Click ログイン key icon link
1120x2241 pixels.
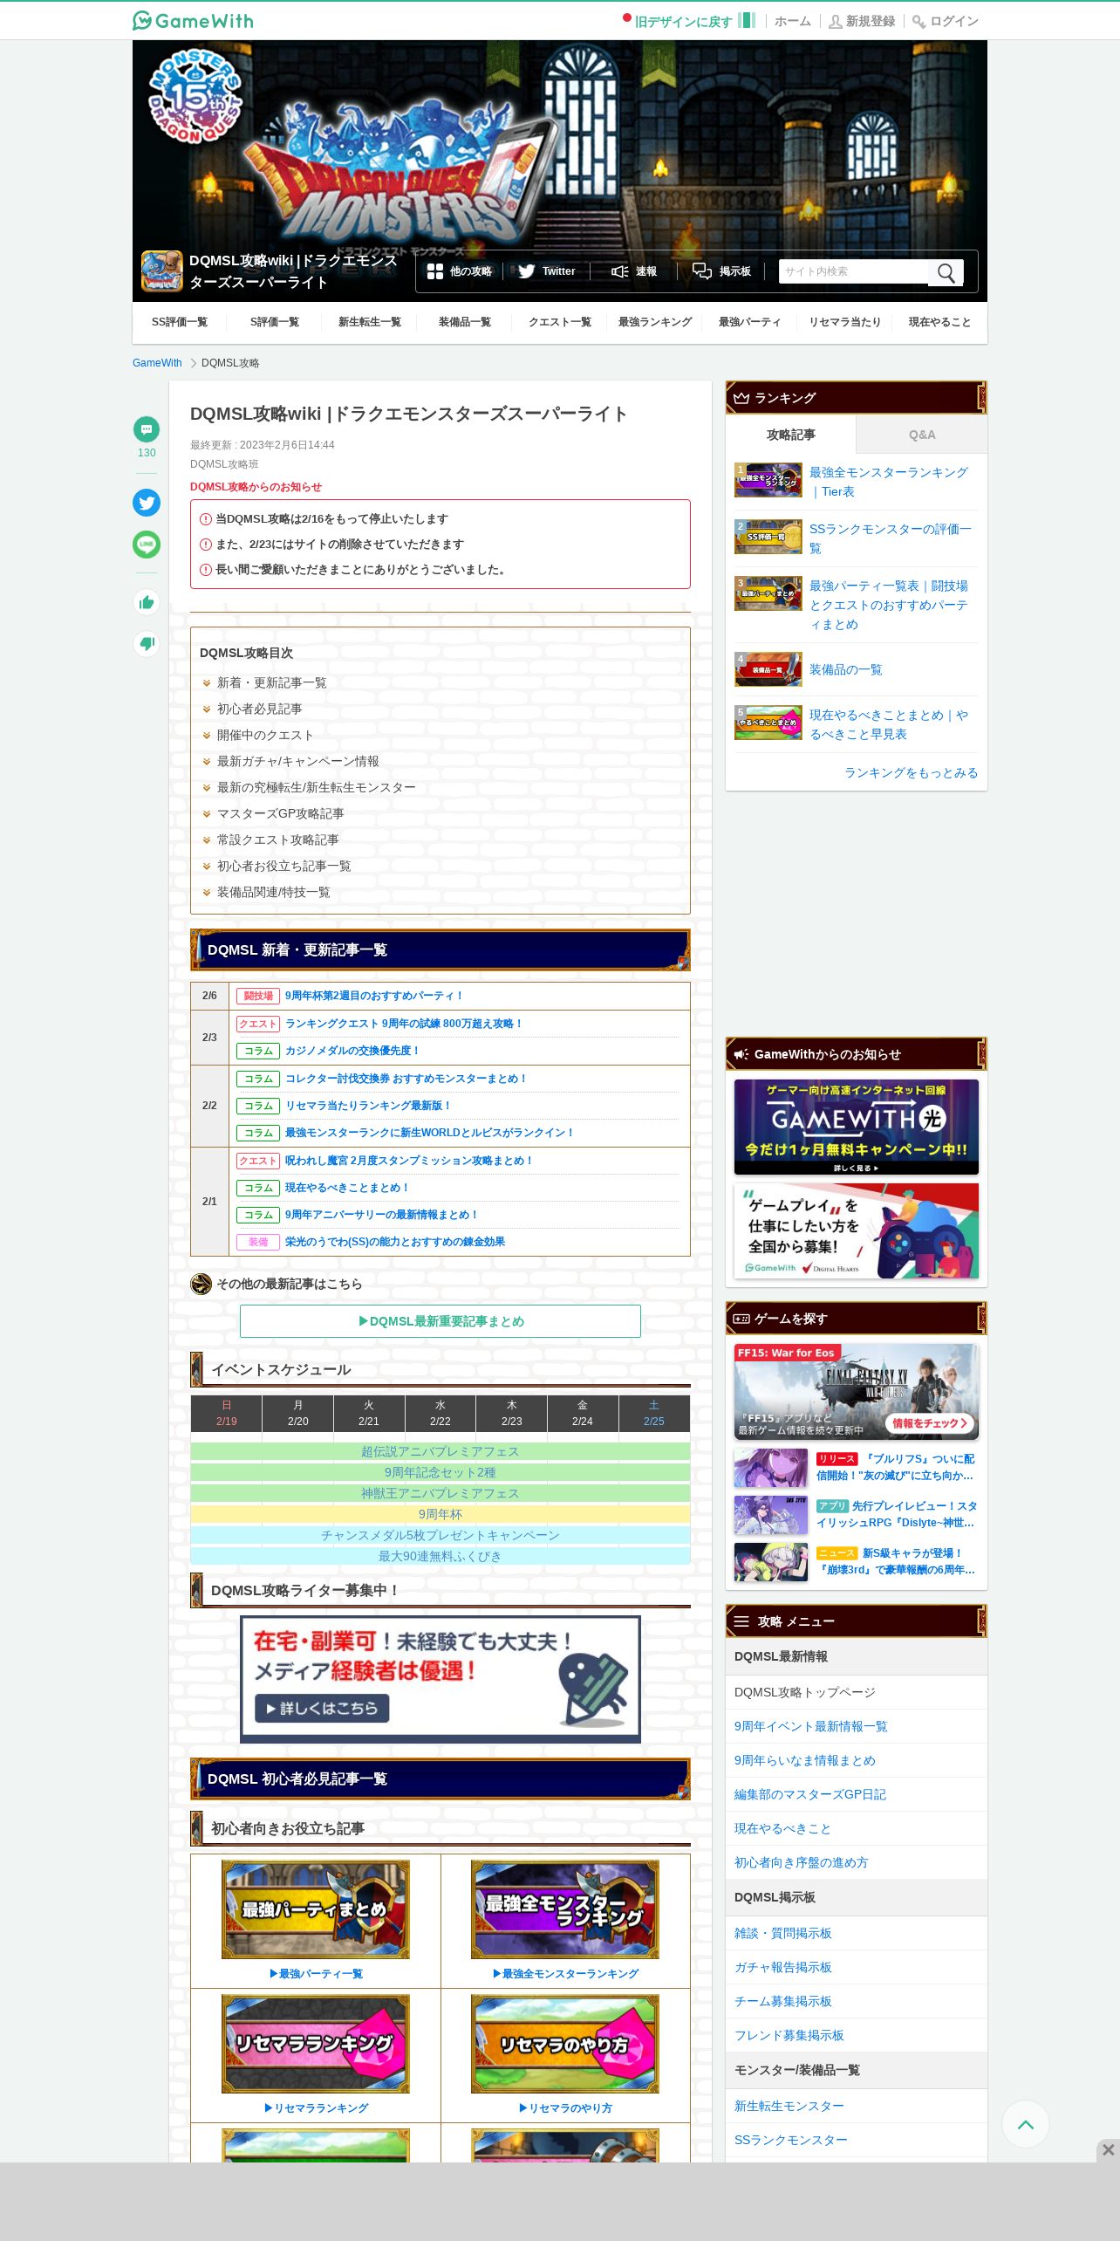(946, 21)
